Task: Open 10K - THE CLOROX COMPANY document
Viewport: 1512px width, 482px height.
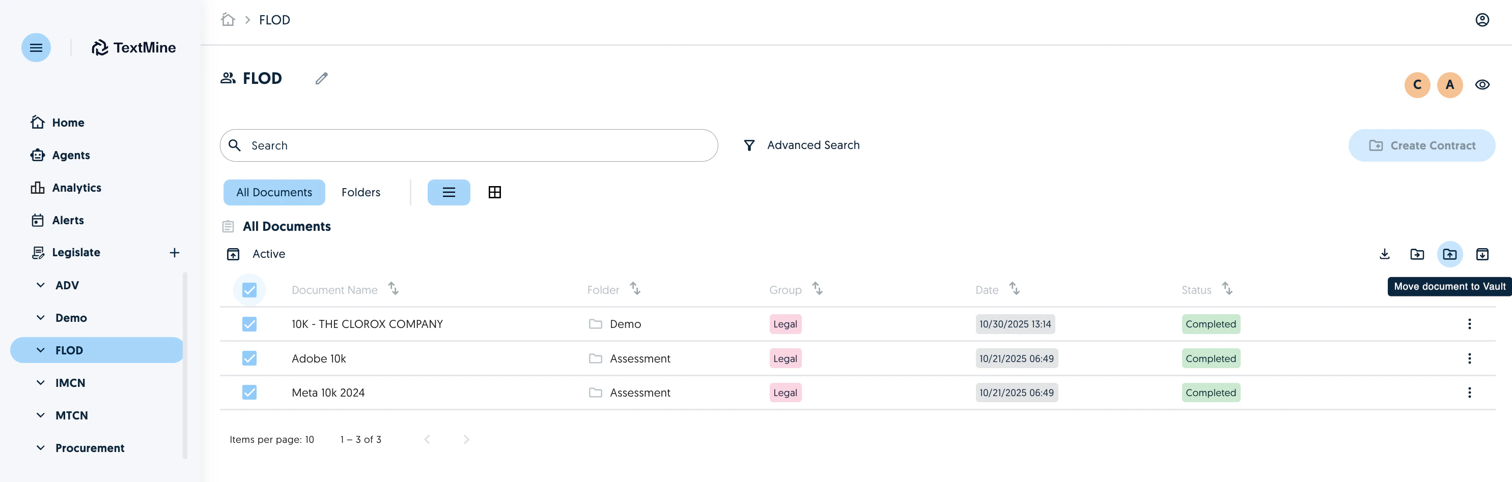Action: (x=368, y=324)
